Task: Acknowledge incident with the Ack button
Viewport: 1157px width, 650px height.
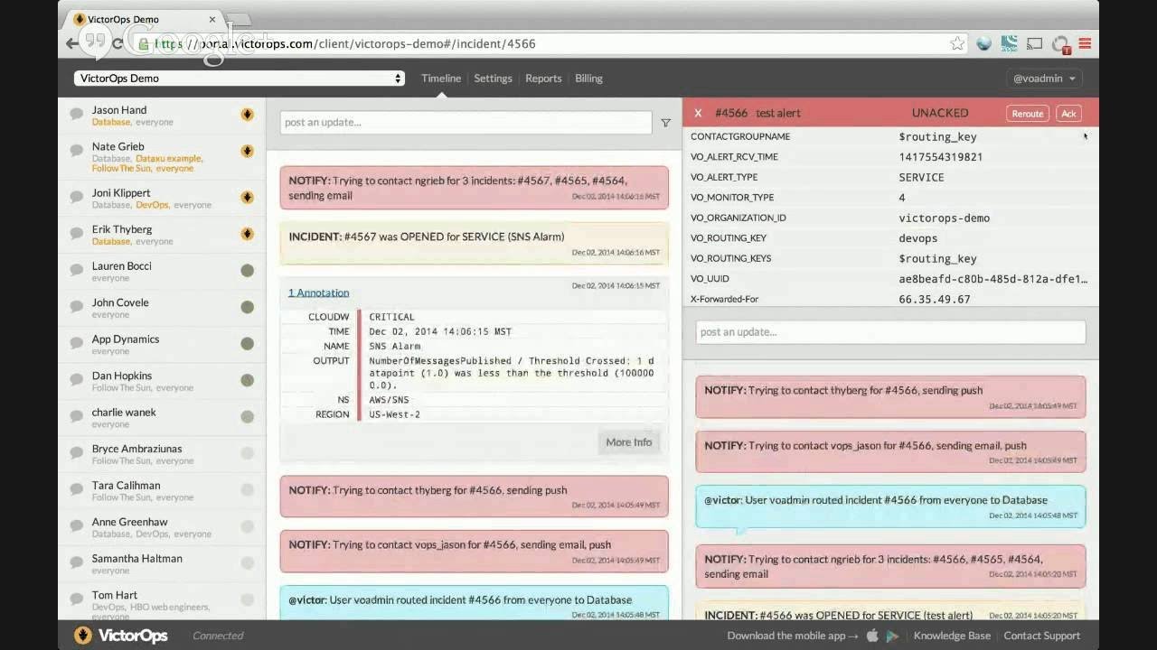Action: [1068, 113]
